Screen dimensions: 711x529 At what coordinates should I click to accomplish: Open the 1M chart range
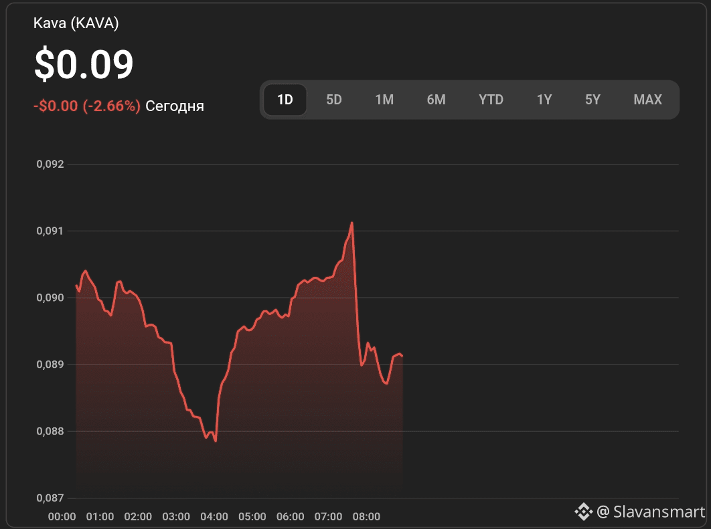(x=384, y=100)
